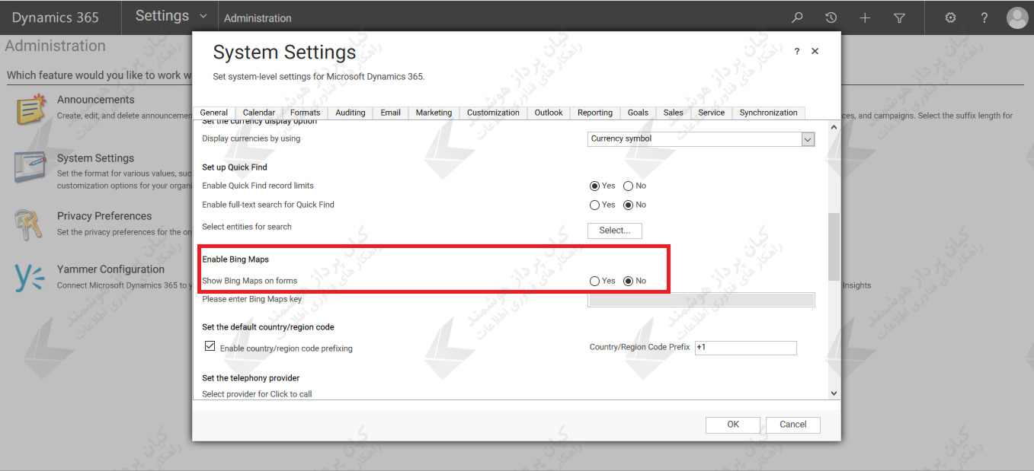This screenshot has width=1034, height=471.
Task: Click the Privacy Preferences keys icon
Action: pos(28,224)
